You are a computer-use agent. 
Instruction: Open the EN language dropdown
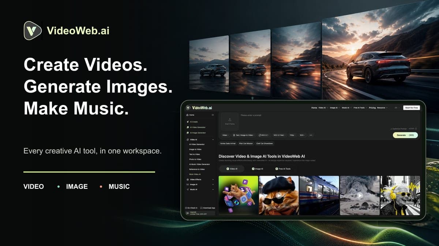[x=397, y=108]
